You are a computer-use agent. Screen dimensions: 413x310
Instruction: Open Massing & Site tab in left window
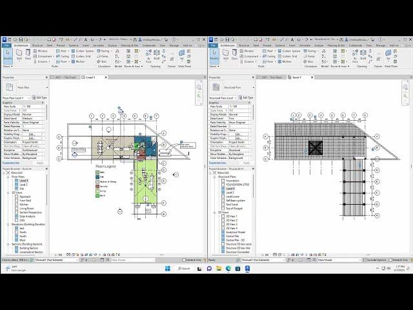point(129,45)
